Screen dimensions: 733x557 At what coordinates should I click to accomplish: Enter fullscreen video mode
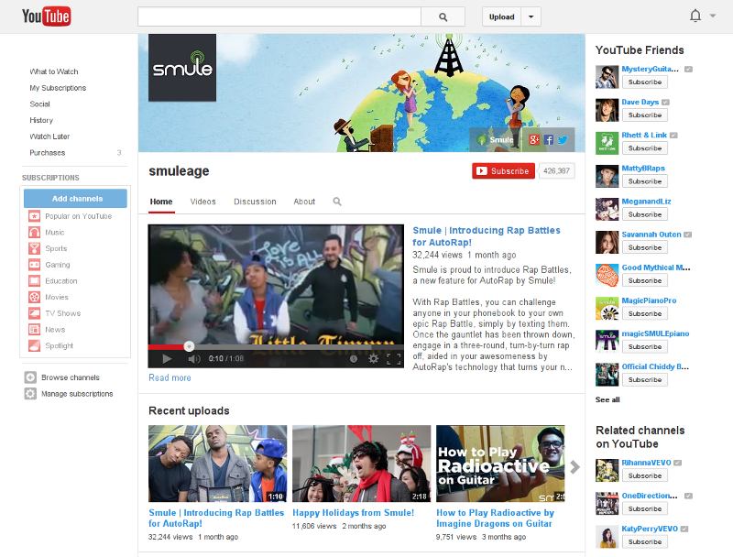click(x=394, y=358)
